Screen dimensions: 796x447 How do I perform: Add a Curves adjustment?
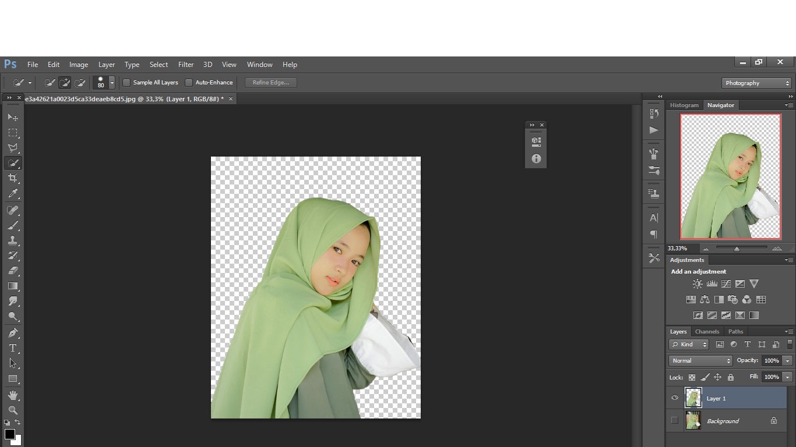[x=725, y=284]
